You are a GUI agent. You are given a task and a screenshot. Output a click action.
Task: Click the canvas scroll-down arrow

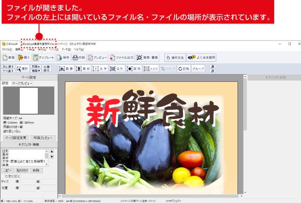(245, 192)
